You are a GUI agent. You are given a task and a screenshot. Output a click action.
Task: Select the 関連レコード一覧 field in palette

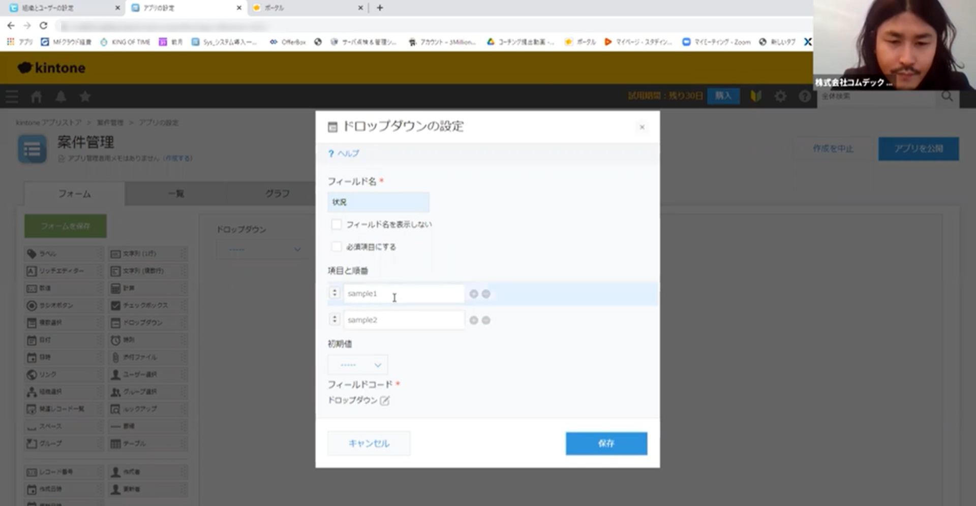pyautogui.click(x=64, y=409)
